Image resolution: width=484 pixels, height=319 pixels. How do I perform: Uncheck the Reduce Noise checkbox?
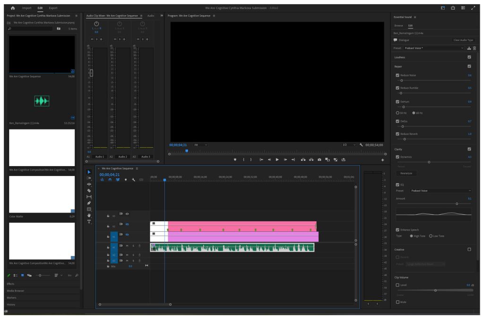(398, 76)
